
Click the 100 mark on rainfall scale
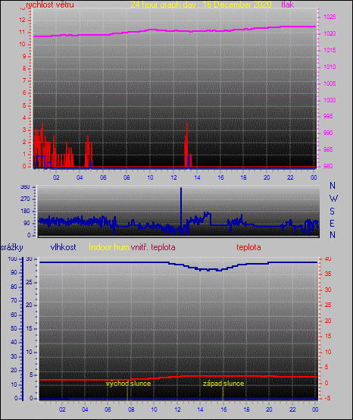tap(12, 259)
